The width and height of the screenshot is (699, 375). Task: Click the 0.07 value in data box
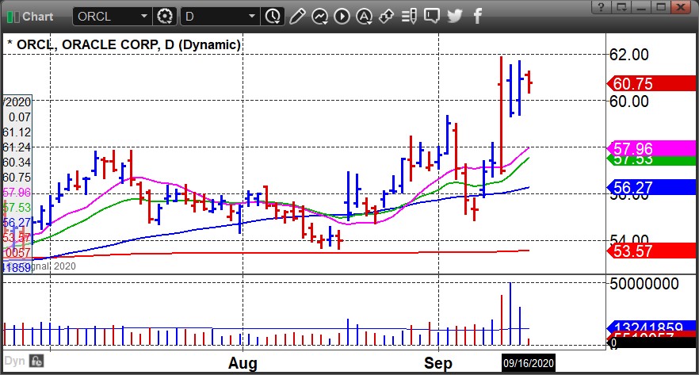click(20, 117)
